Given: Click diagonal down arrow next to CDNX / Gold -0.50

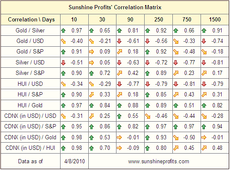Looking at the screenshot, I should tap(176, 138).
